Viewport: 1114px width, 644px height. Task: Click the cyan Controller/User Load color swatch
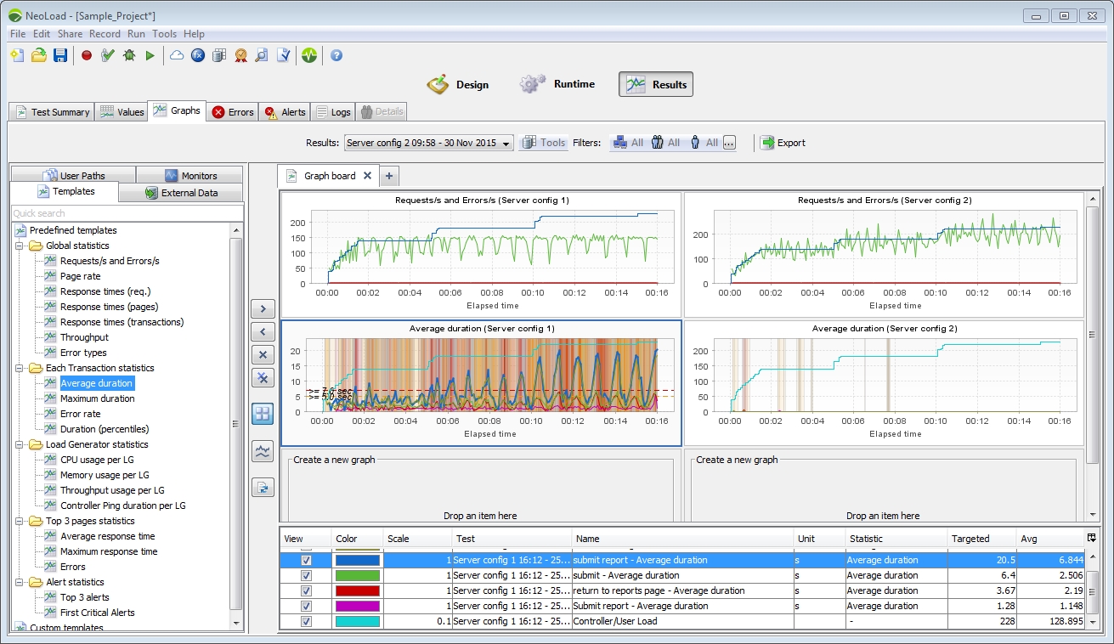point(357,622)
